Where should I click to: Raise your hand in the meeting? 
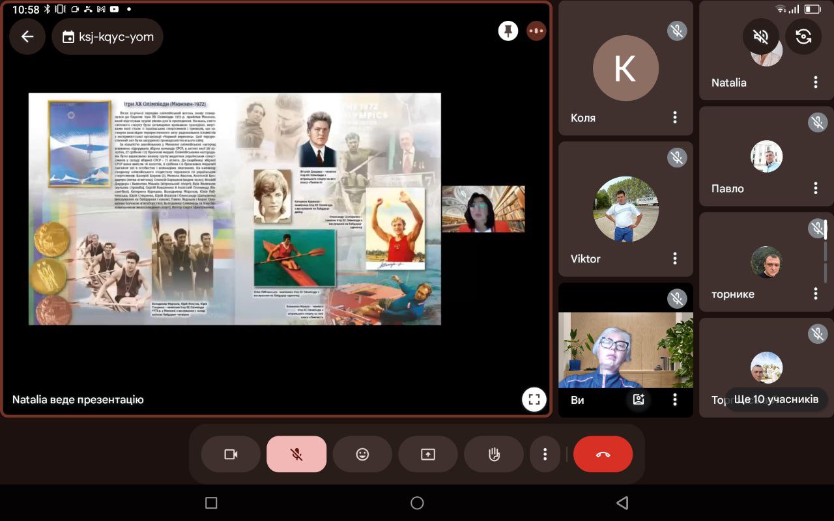494,454
